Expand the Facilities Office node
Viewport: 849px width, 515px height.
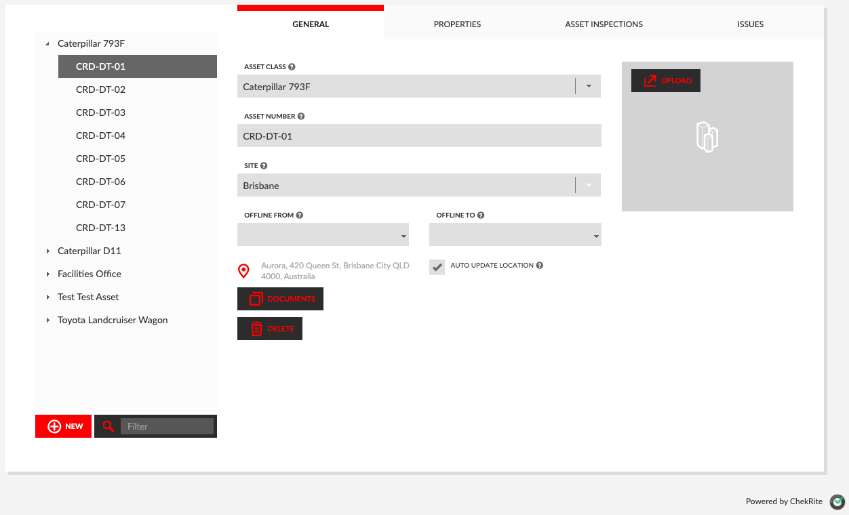[48, 274]
